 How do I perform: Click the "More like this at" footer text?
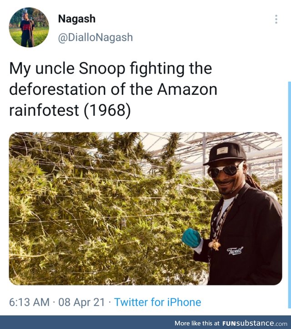[x=197, y=323]
